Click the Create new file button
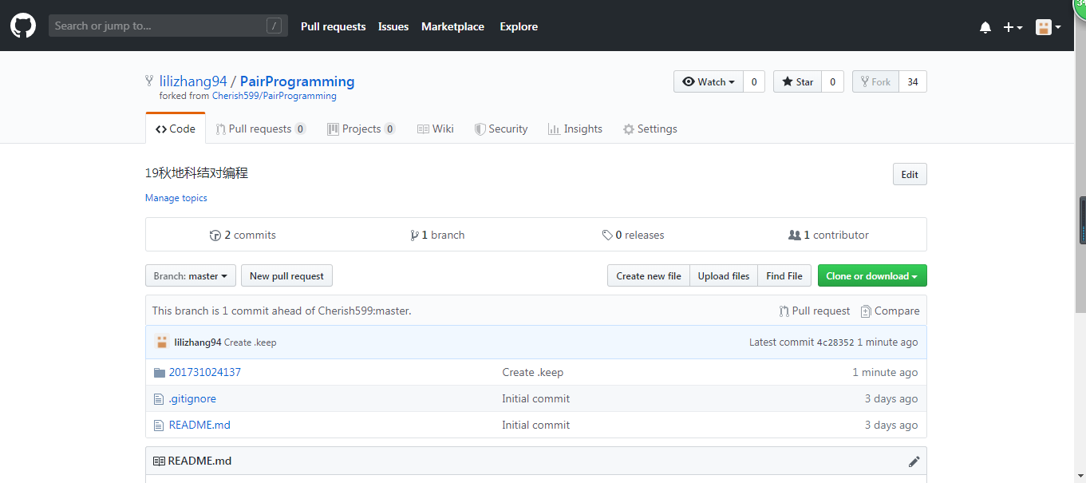1086x483 pixels. [649, 275]
